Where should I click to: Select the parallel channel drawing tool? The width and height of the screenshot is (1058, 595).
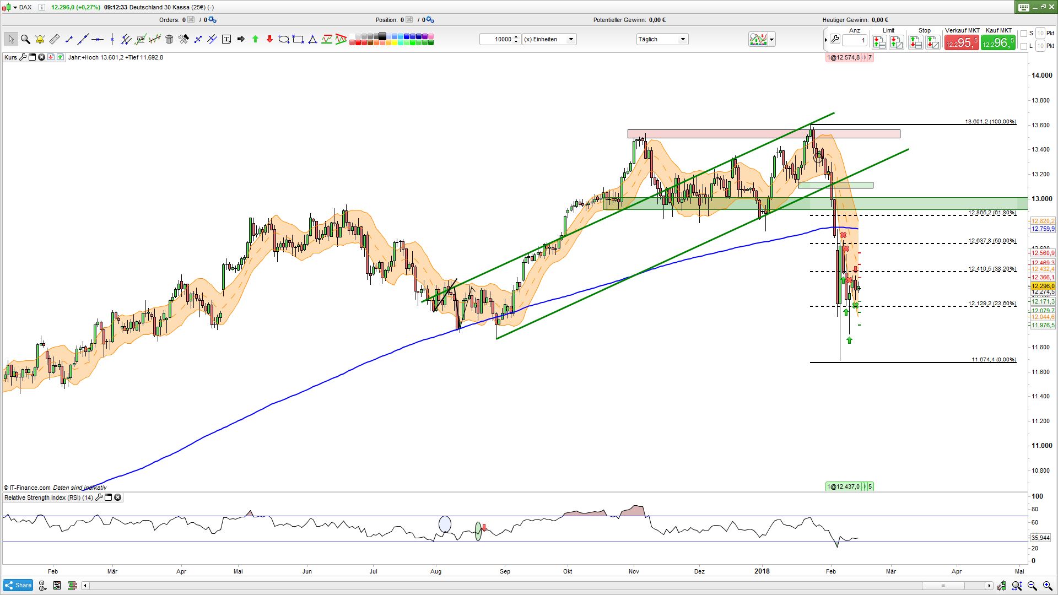point(126,39)
